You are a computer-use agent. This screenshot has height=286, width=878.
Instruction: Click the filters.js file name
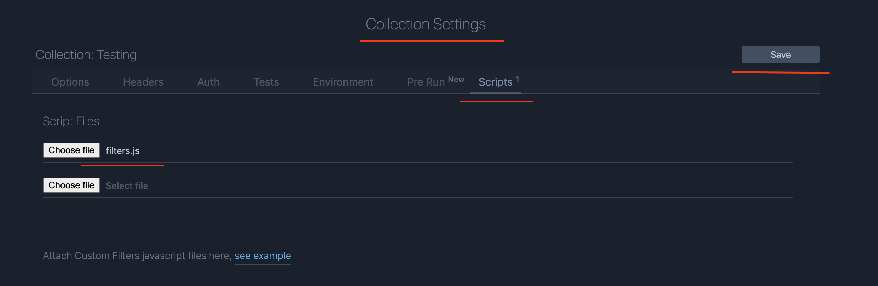(x=123, y=151)
